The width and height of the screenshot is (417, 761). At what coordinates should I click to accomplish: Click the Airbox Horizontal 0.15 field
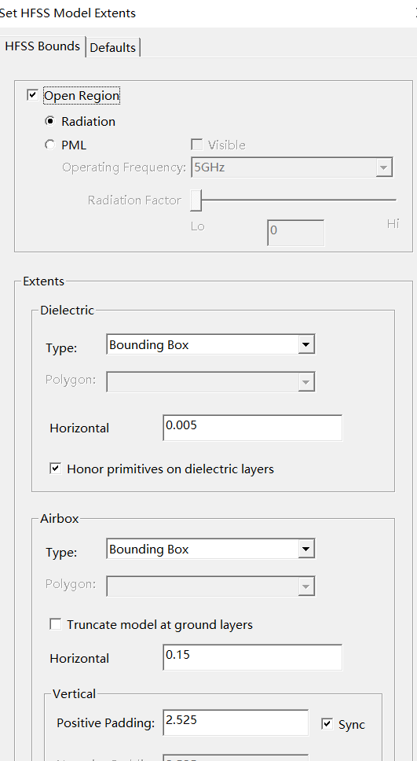point(253,657)
